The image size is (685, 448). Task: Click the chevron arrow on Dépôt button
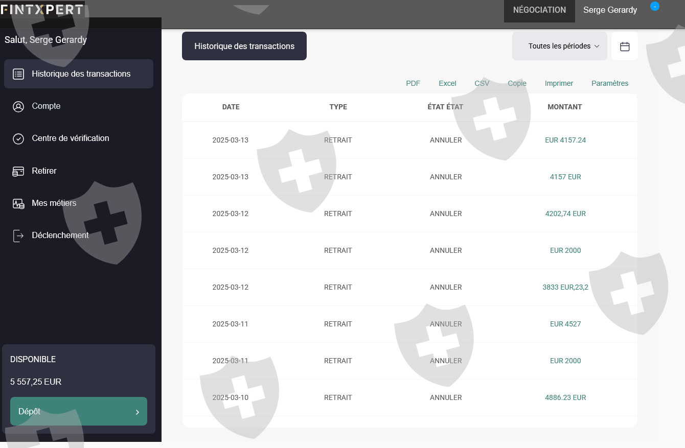coord(137,412)
